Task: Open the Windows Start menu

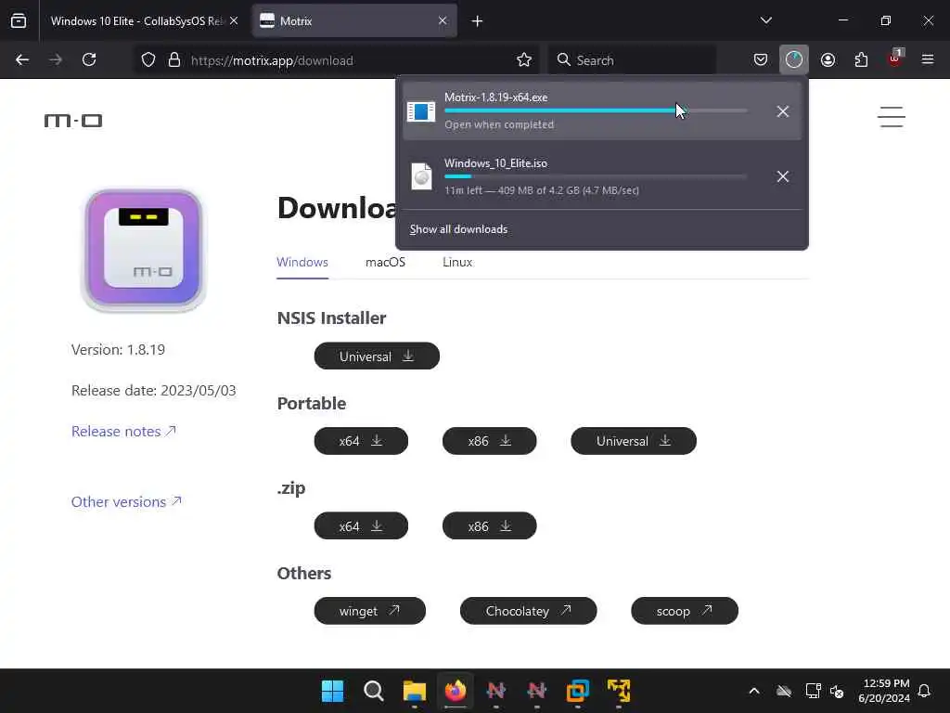Action: pyautogui.click(x=333, y=691)
